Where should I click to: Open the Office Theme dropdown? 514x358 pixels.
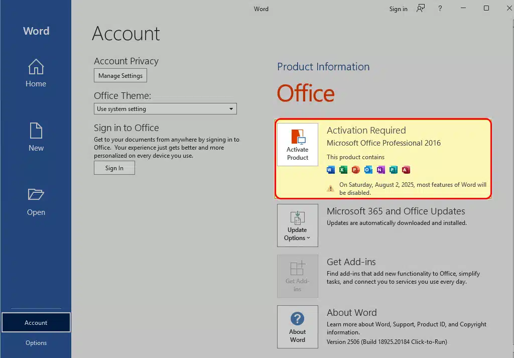click(x=165, y=108)
